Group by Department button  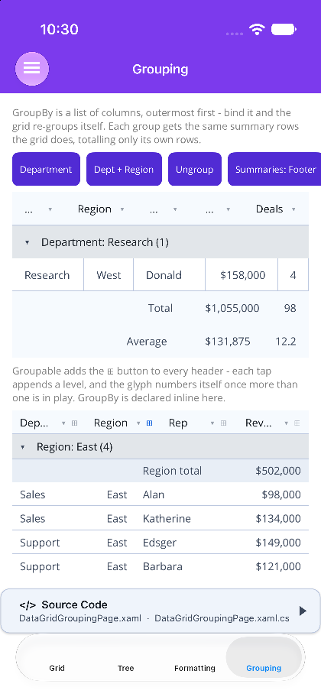(46, 170)
